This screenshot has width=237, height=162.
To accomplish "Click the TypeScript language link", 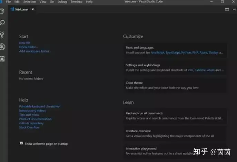I will (173, 53).
